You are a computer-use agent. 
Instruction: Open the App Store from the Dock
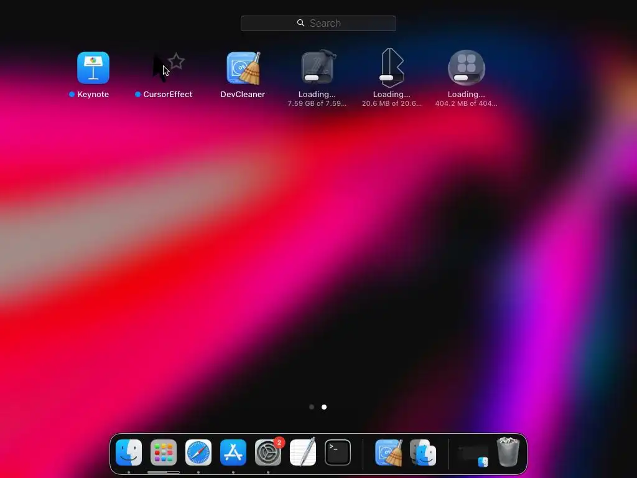[233, 452]
